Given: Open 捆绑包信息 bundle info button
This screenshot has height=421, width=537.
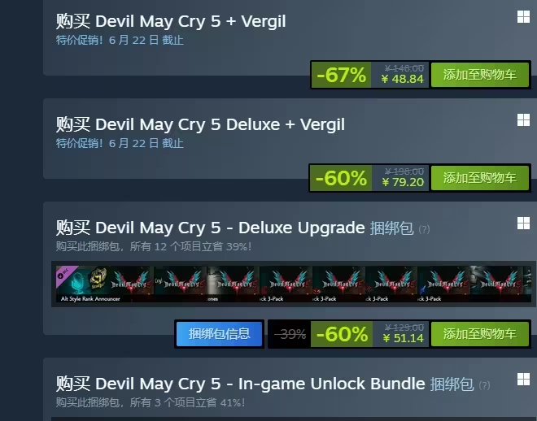Looking at the screenshot, I should [x=219, y=334].
